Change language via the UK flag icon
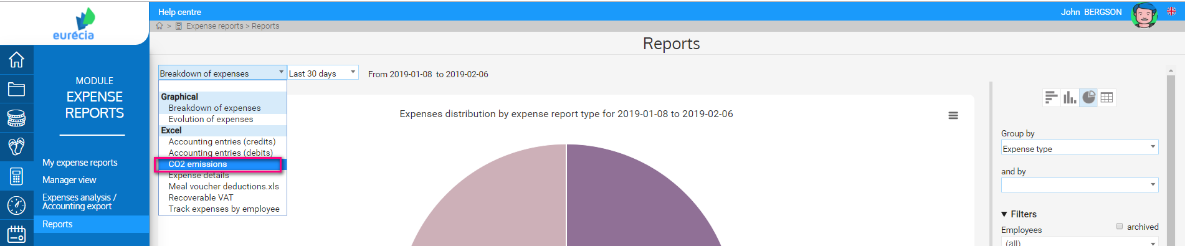 (x=1171, y=11)
